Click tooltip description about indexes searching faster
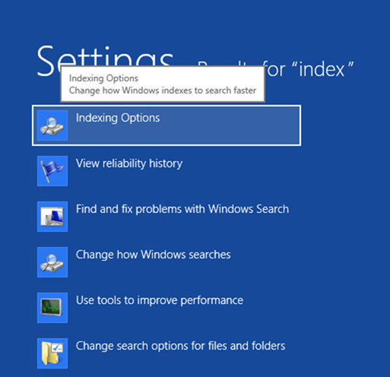This screenshot has width=390, height=377. (163, 90)
